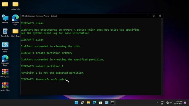189x106 pixels.
Task: Open the Win11_Eng WinRAR archive
Action: [x=5, y=73]
